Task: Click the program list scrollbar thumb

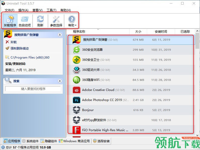Action: (197, 41)
